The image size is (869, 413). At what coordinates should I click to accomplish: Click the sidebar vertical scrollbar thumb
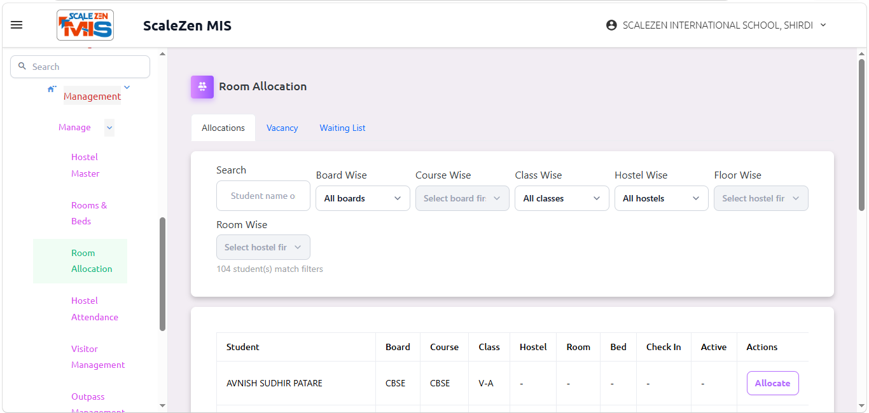click(x=162, y=274)
